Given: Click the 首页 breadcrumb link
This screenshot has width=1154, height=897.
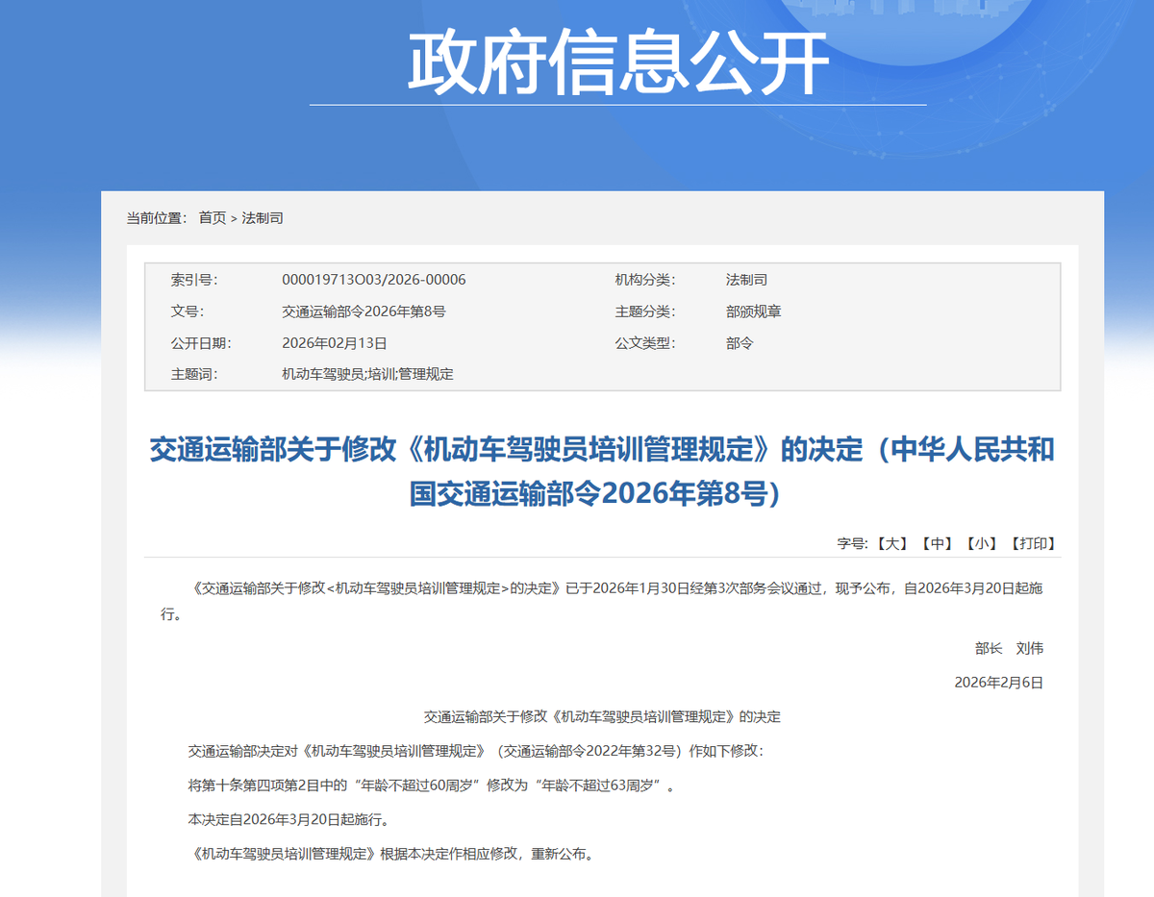Looking at the screenshot, I should point(212,218).
